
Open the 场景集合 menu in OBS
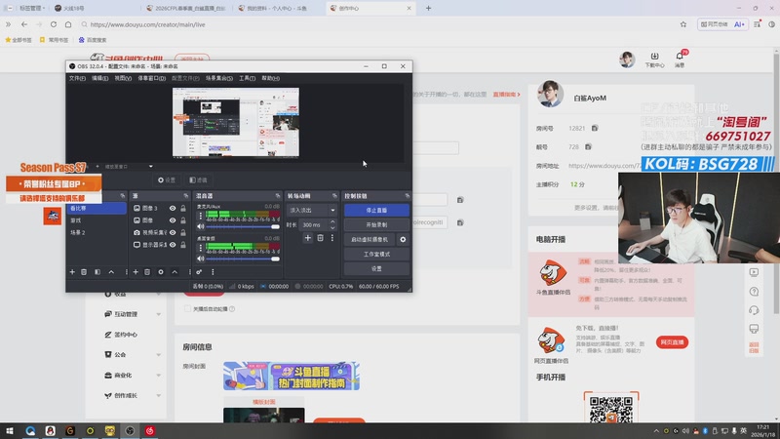tap(219, 78)
